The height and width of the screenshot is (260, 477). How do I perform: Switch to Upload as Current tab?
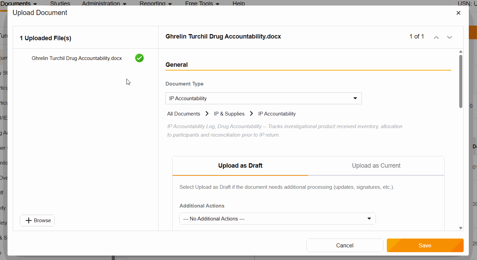click(x=376, y=166)
